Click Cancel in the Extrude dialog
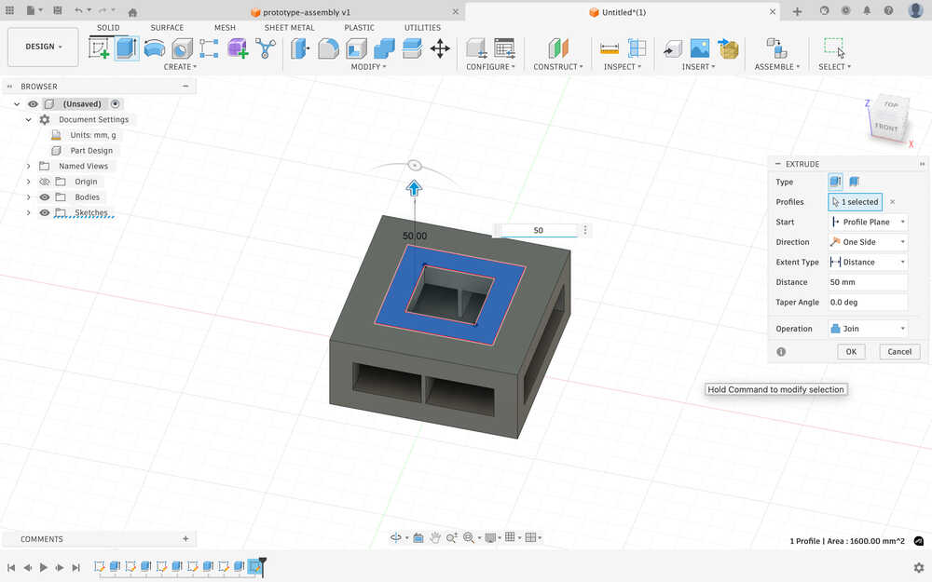 (899, 352)
